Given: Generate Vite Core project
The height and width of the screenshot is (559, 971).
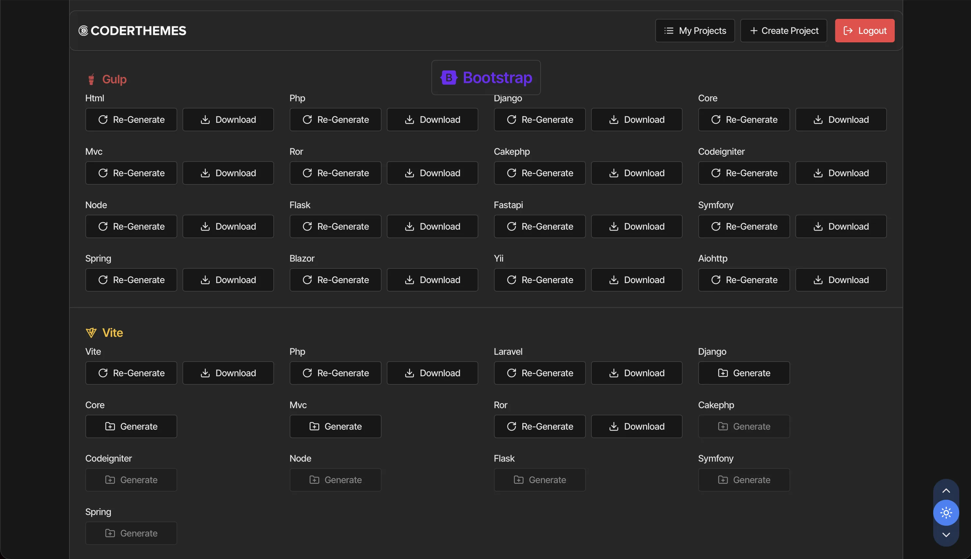Looking at the screenshot, I should (x=131, y=426).
